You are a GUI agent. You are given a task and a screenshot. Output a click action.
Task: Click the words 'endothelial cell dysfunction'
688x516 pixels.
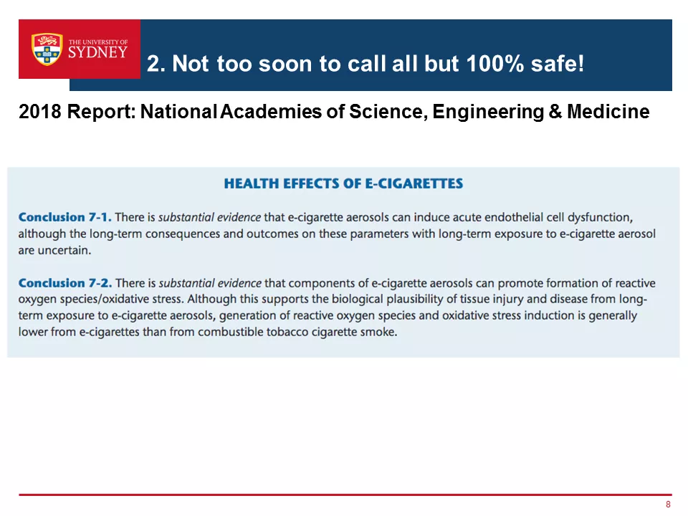(558, 217)
